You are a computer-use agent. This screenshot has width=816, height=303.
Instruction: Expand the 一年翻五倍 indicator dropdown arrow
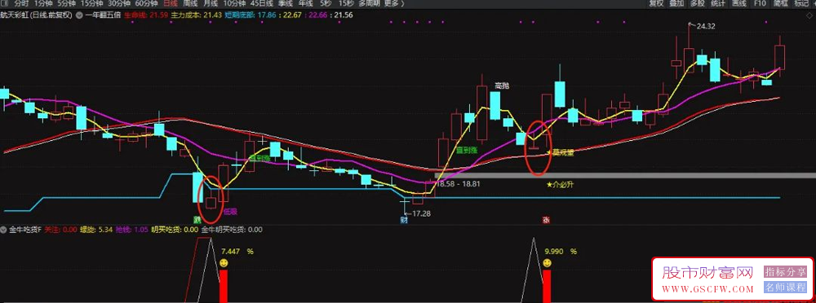[x=79, y=15]
